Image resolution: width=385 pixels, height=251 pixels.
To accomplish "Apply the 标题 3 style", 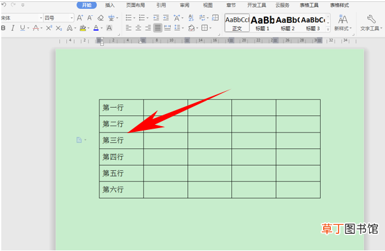I will coord(313,23).
